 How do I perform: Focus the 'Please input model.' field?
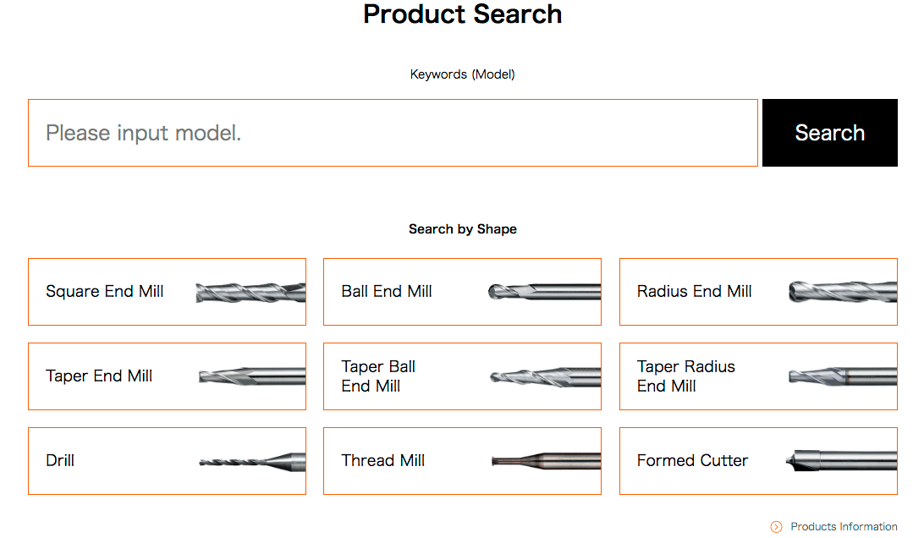(393, 133)
